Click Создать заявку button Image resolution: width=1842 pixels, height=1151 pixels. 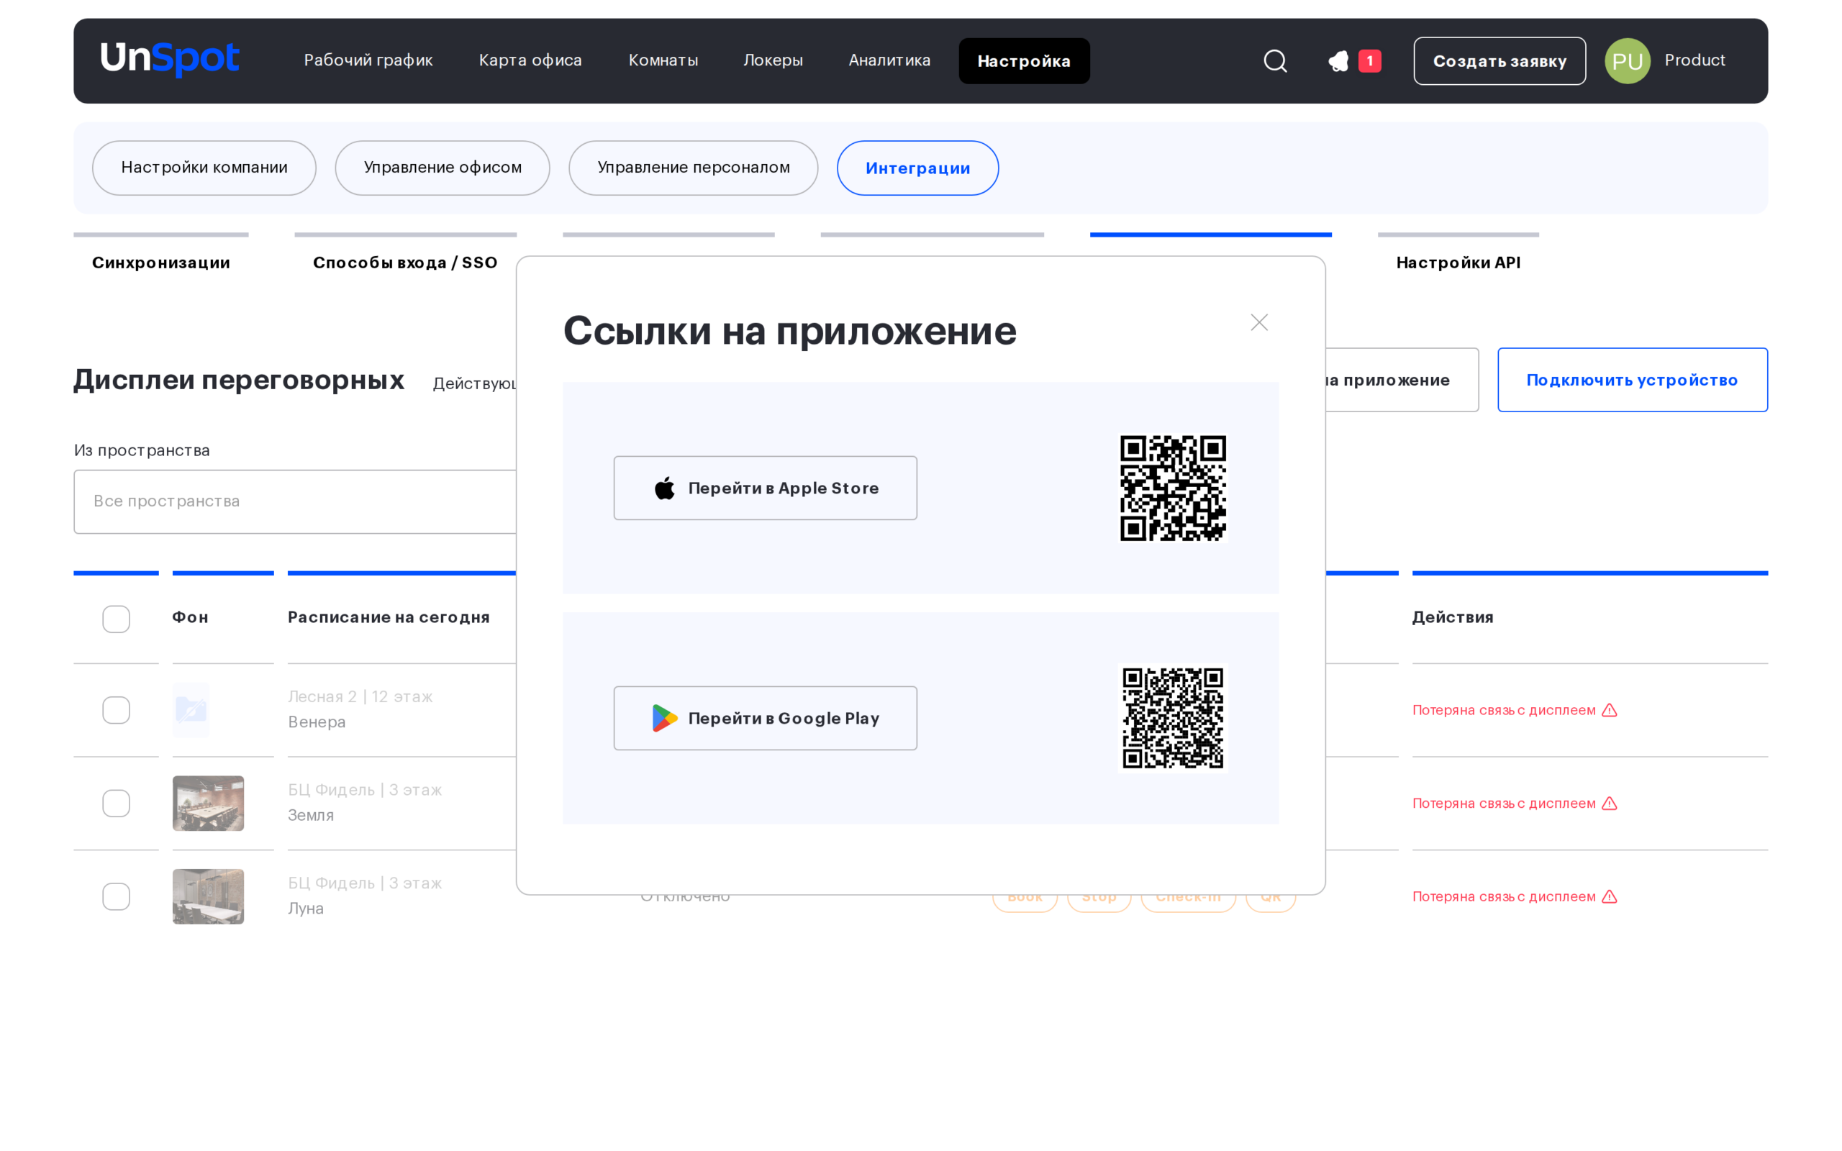1500,61
